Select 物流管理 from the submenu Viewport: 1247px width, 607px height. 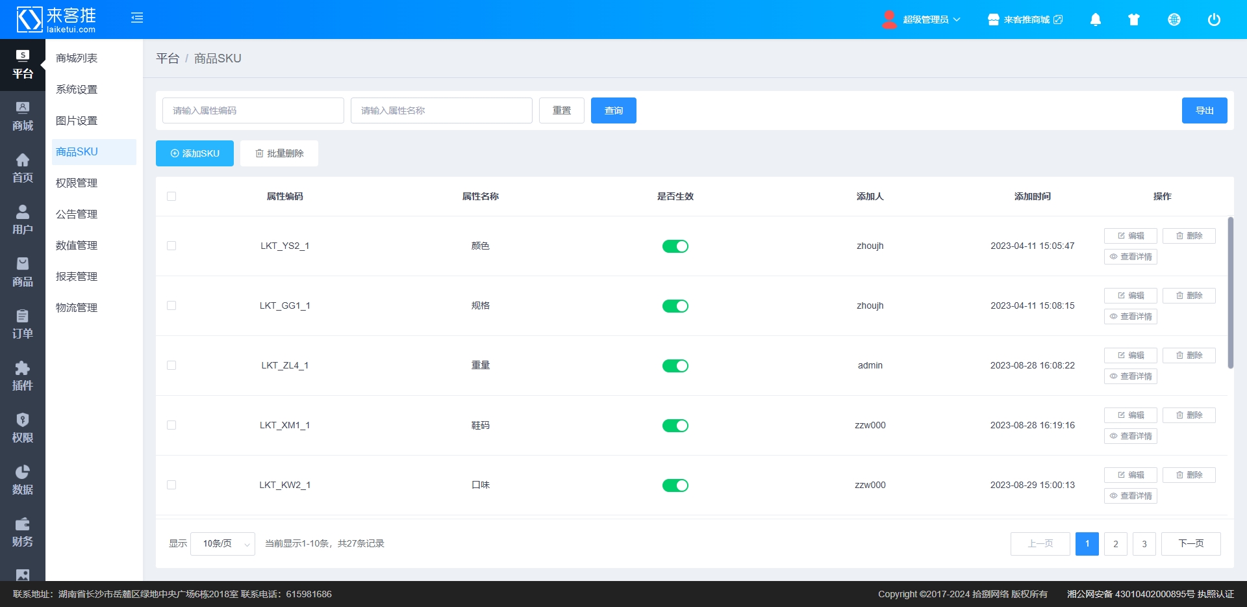77,308
